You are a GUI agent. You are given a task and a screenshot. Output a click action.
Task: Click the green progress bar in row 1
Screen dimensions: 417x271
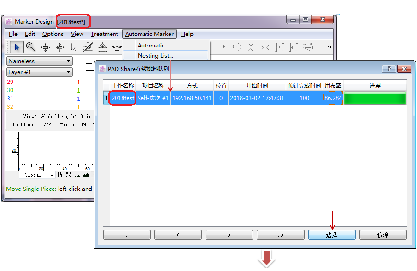pyautogui.click(x=375, y=98)
